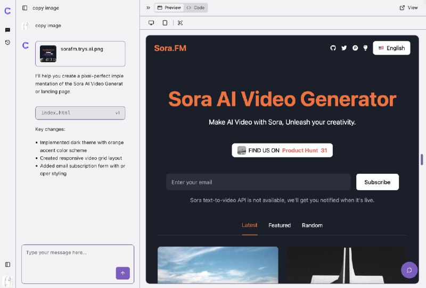Switch to the Preview tab
Image resolution: width=426 pixels, height=288 pixels.
tap(169, 7)
